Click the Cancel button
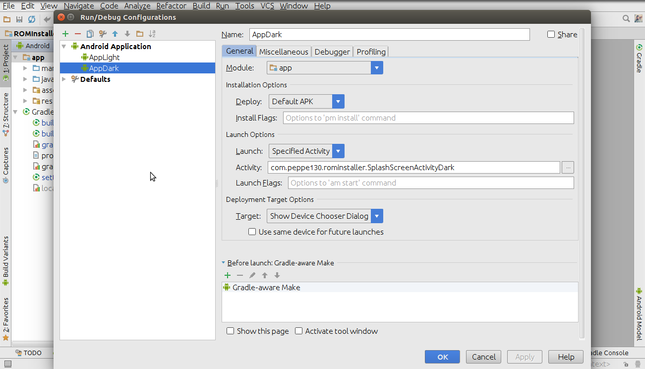This screenshot has height=369, width=645. (483, 357)
